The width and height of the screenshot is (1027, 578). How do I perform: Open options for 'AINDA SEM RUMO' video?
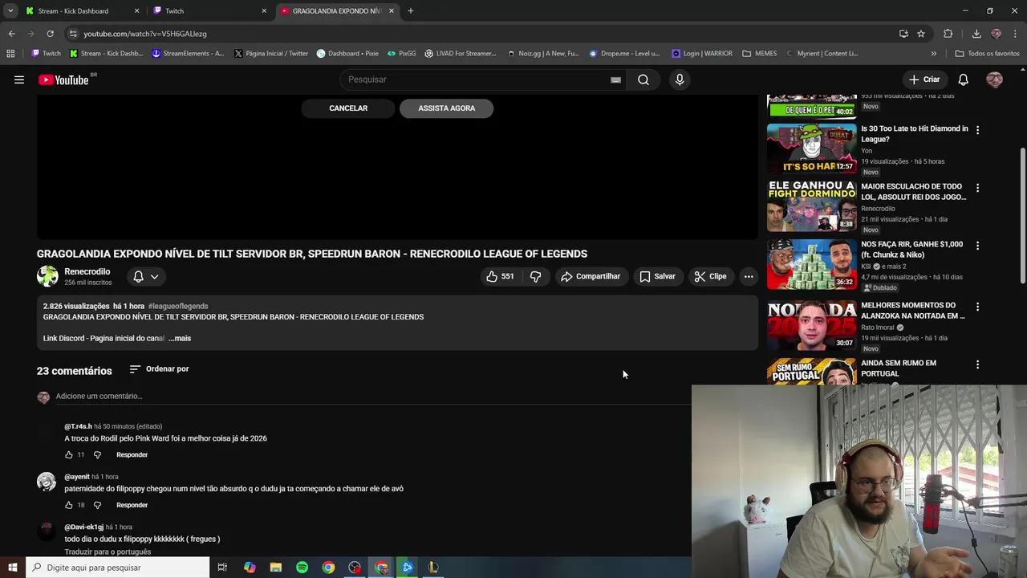977,364
